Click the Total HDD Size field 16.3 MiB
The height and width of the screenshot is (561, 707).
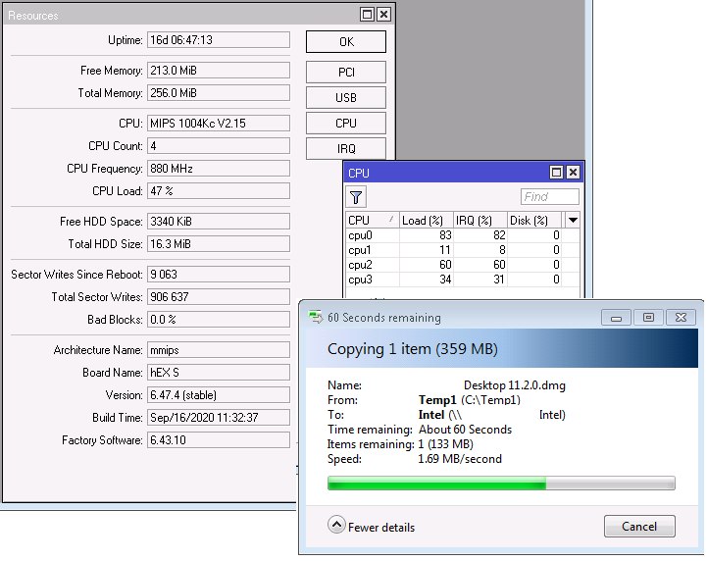(219, 244)
